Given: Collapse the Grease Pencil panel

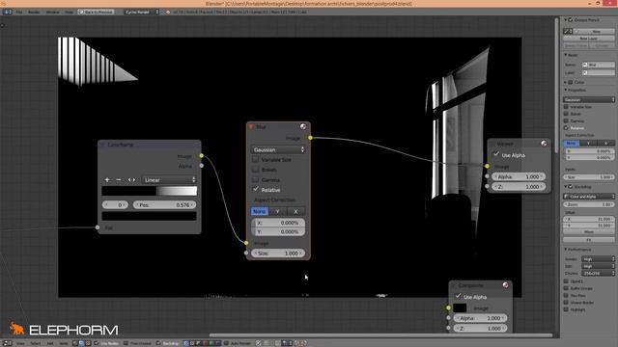Looking at the screenshot, I should tap(566, 19).
